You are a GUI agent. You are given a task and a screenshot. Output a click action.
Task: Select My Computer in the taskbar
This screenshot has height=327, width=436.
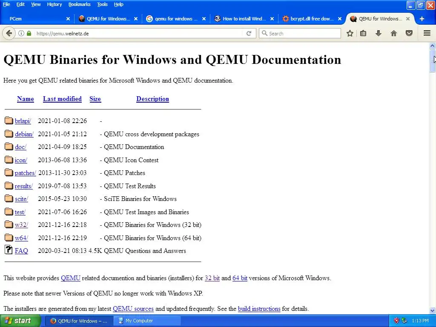click(147, 321)
